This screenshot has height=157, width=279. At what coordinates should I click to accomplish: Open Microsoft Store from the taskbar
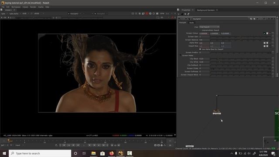pyautogui.click(x=102, y=153)
